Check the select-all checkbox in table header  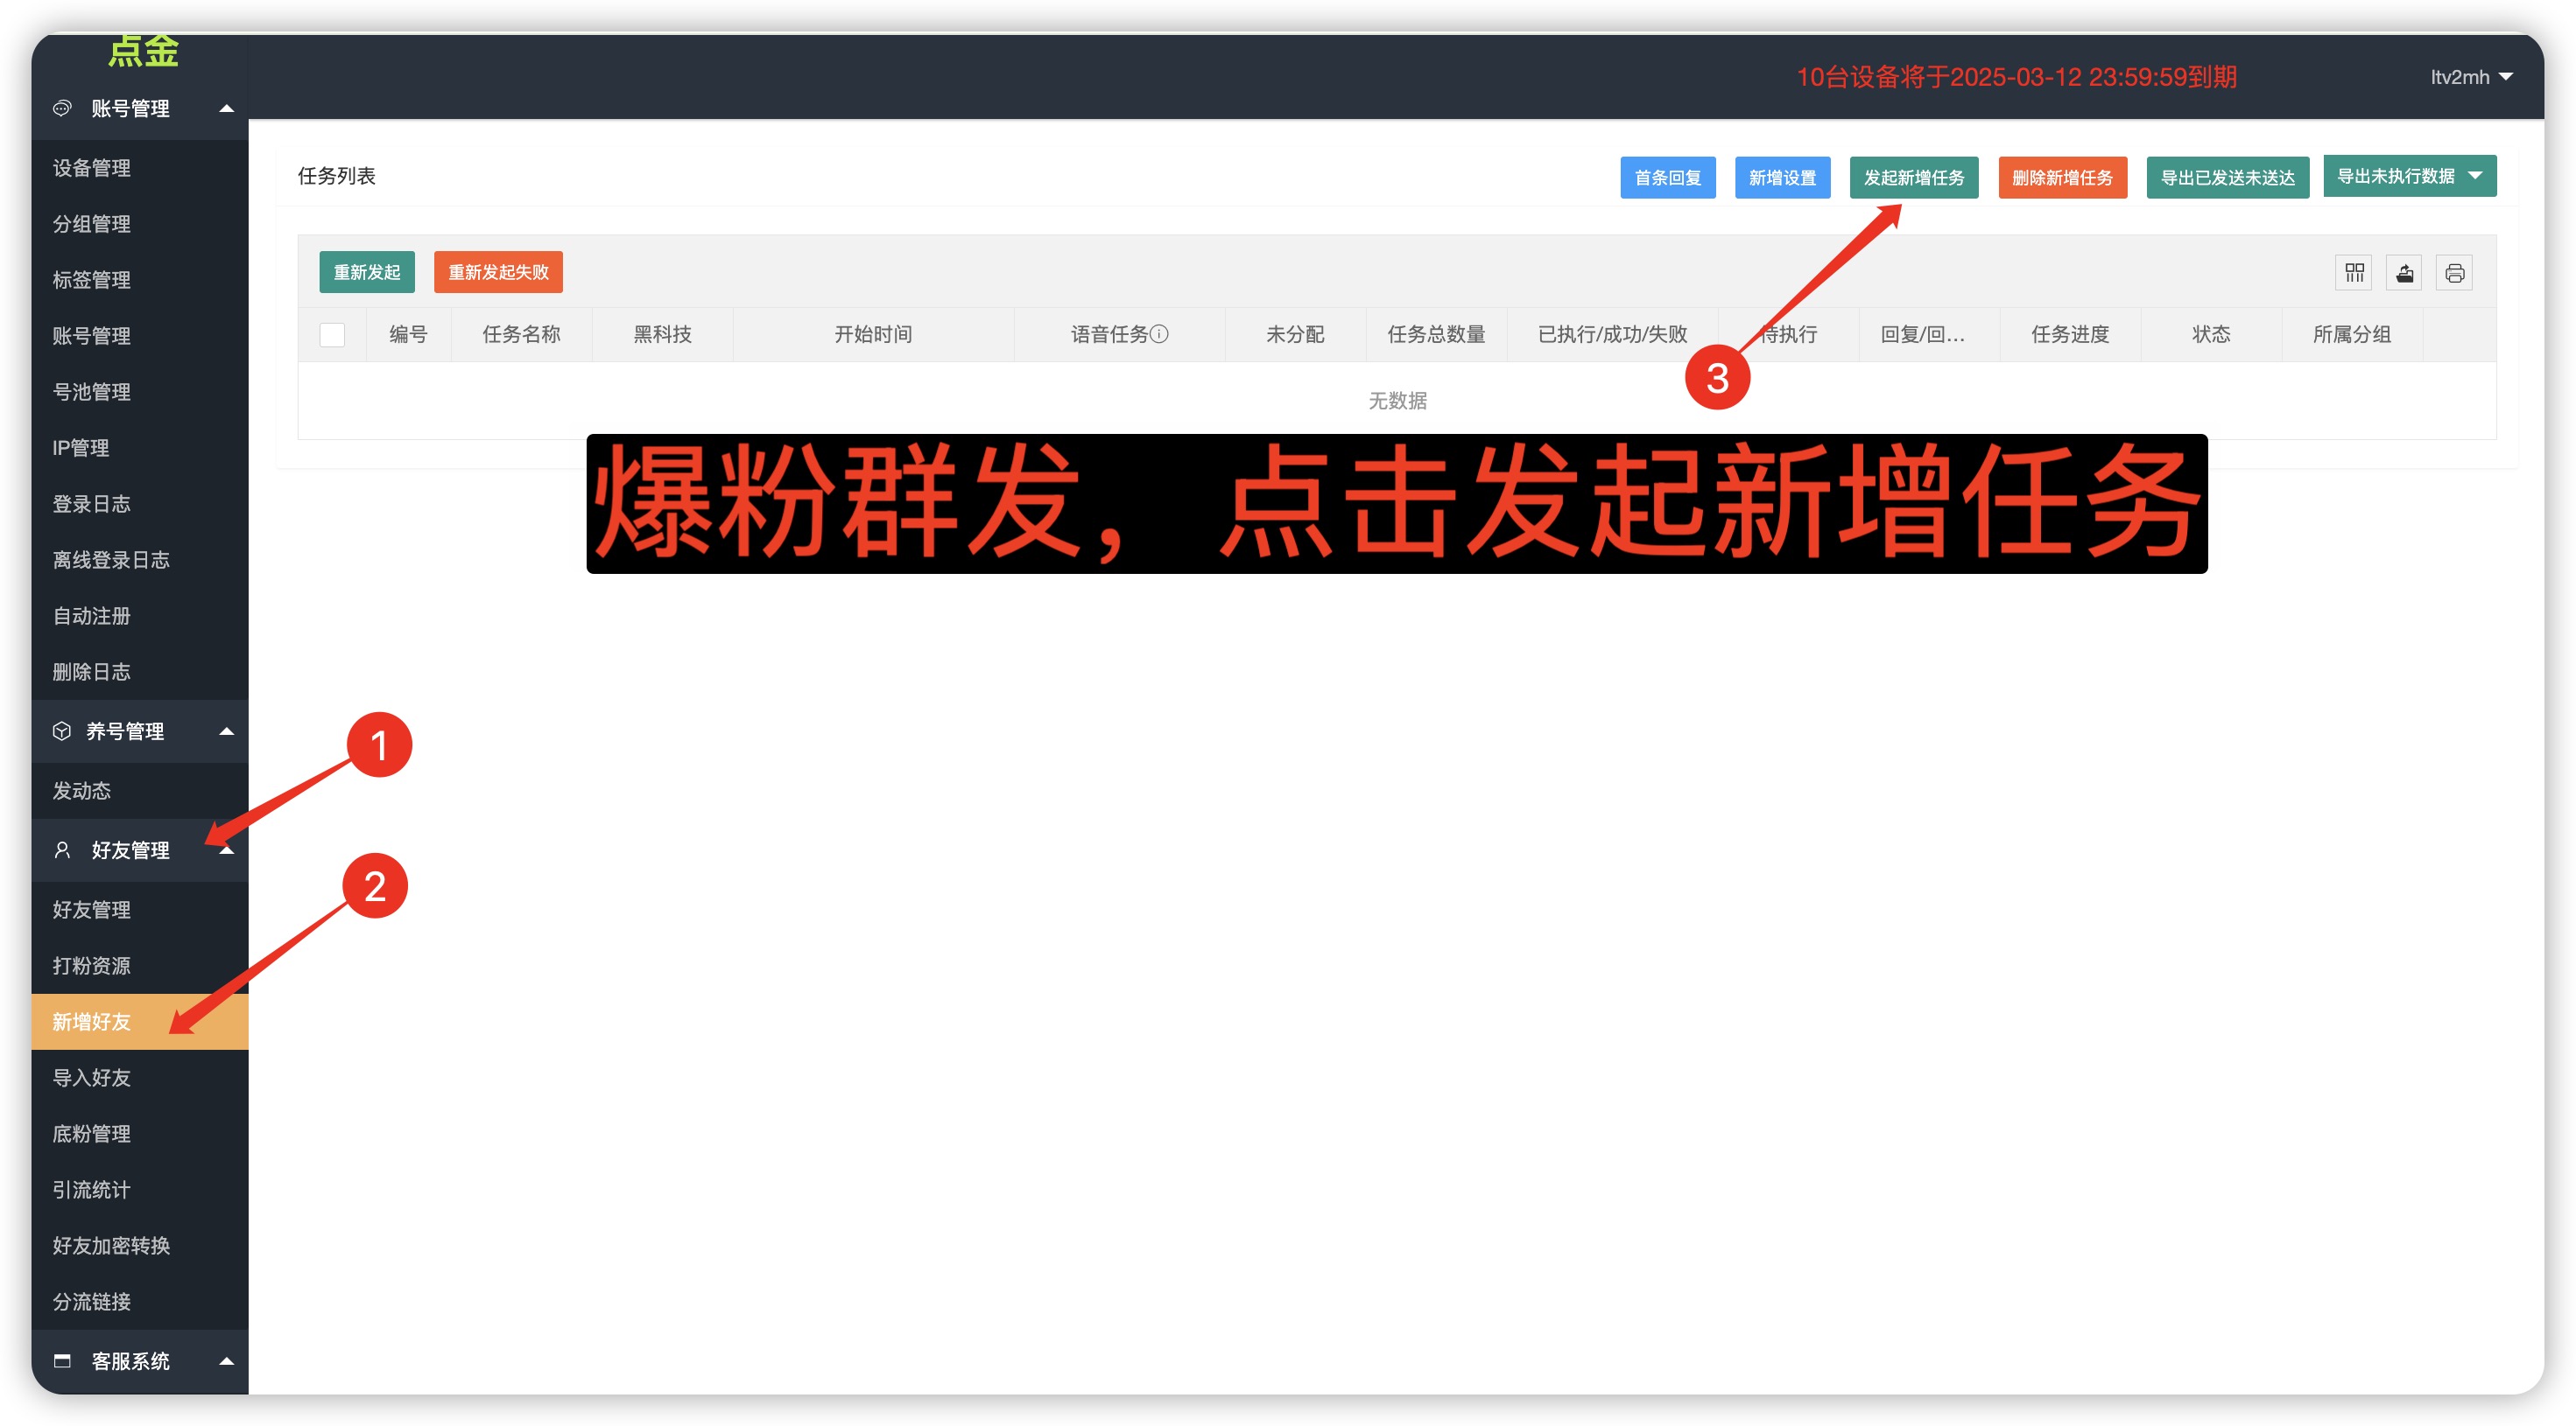pos(332,335)
